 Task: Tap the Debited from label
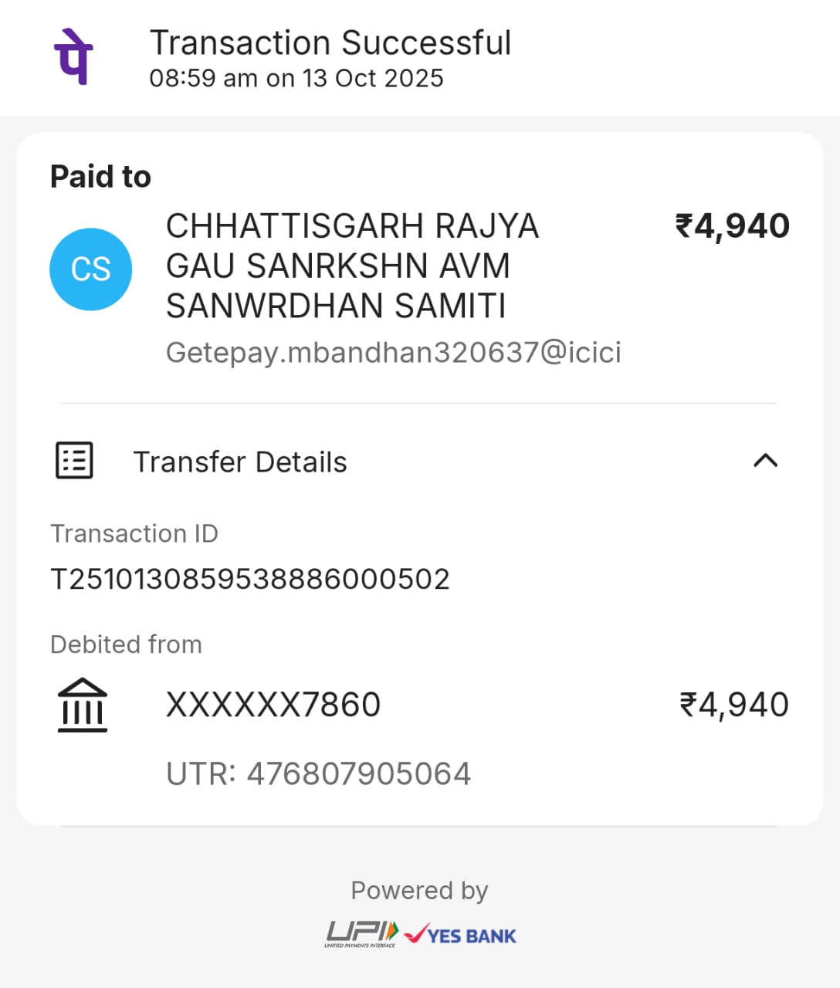[126, 645]
